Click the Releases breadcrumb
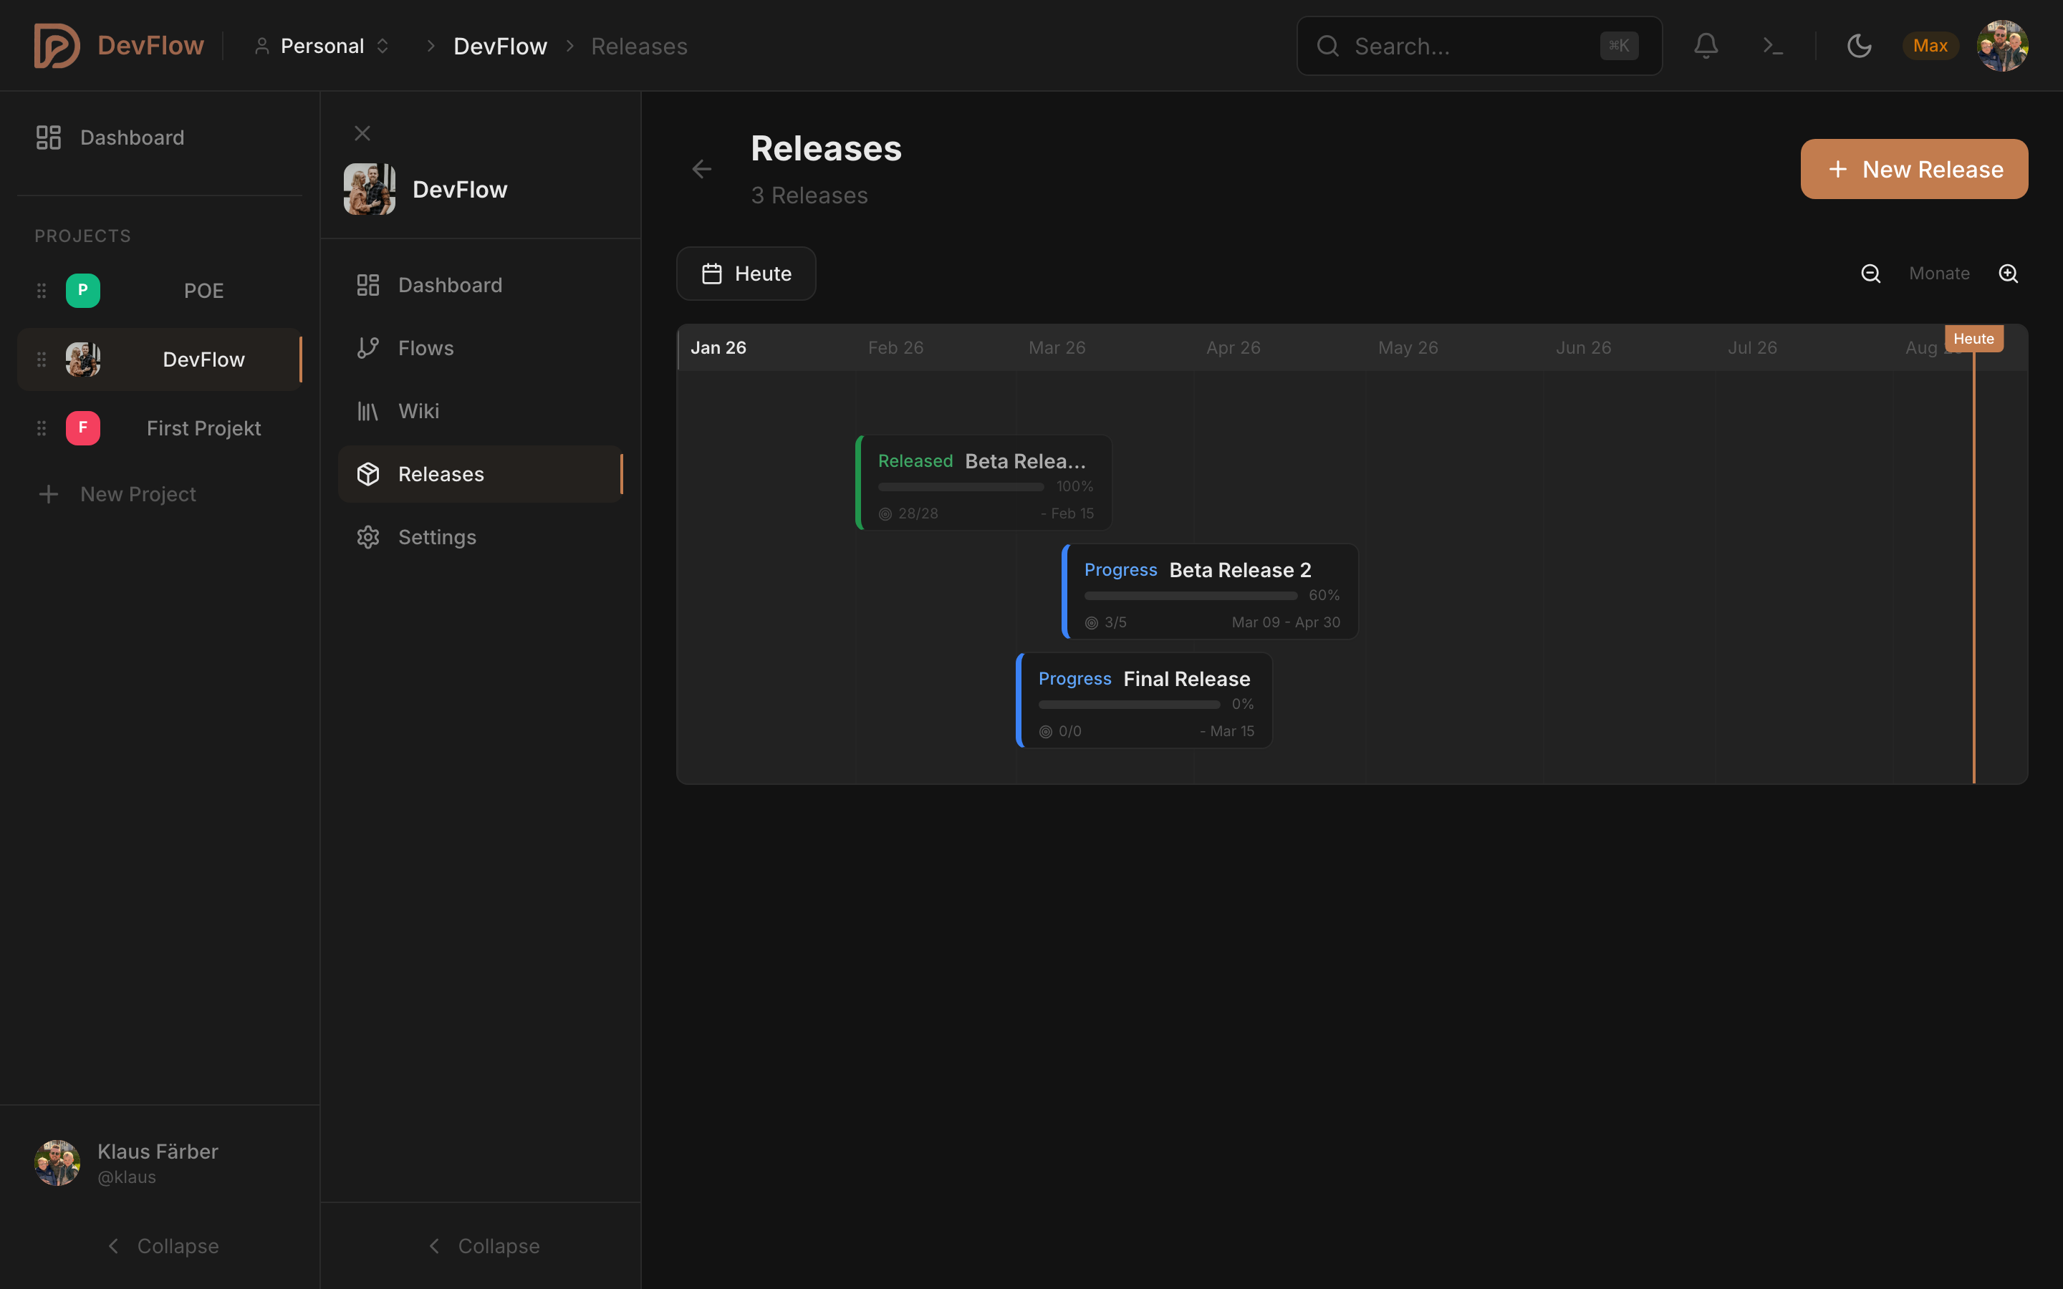This screenshot has height=1289, width=2063. 640,46
